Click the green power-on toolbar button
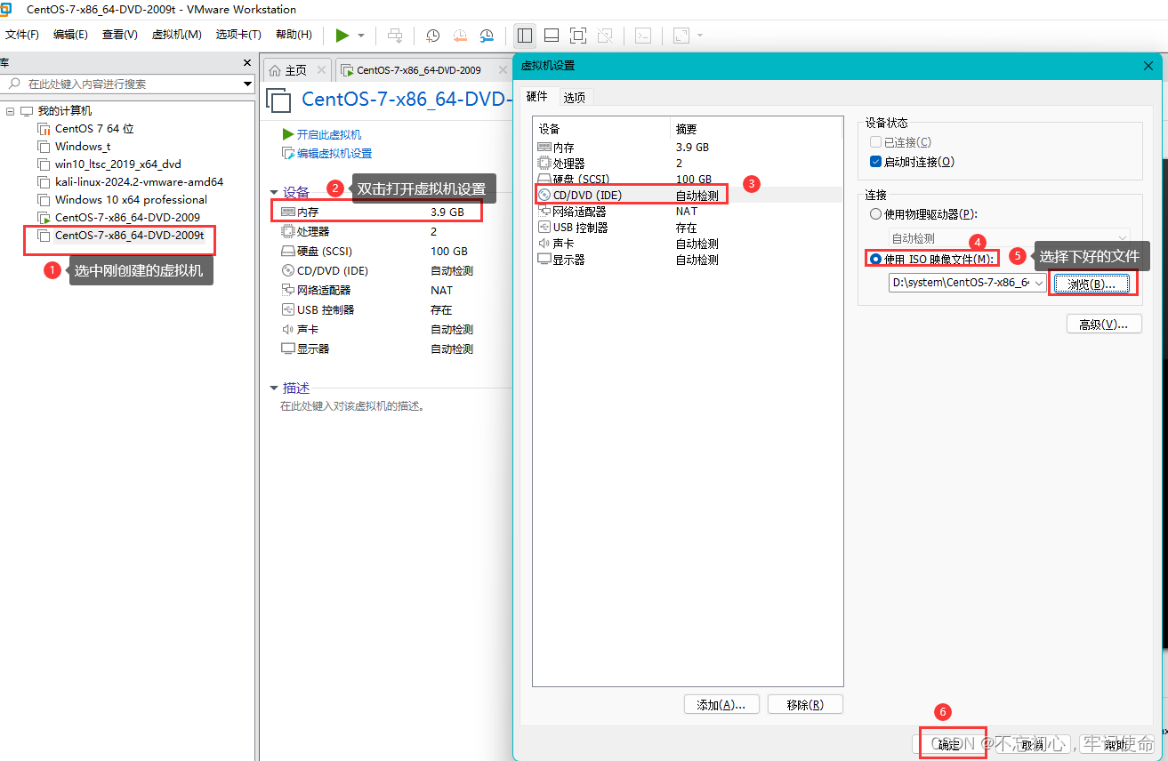 point(342,36)
